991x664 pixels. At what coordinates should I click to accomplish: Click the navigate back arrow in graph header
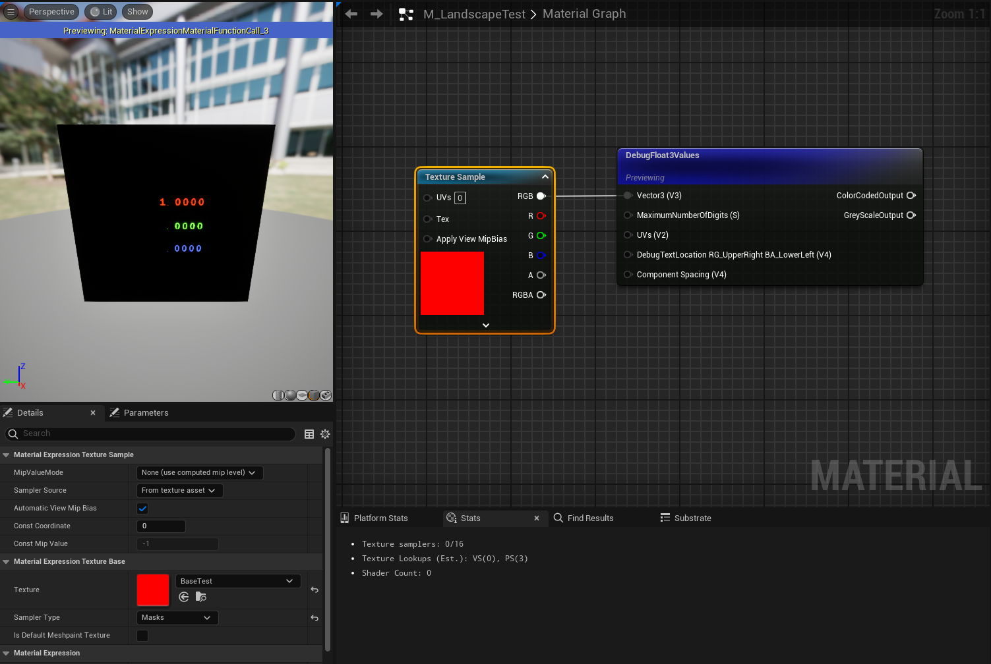[x=351, y=14]
